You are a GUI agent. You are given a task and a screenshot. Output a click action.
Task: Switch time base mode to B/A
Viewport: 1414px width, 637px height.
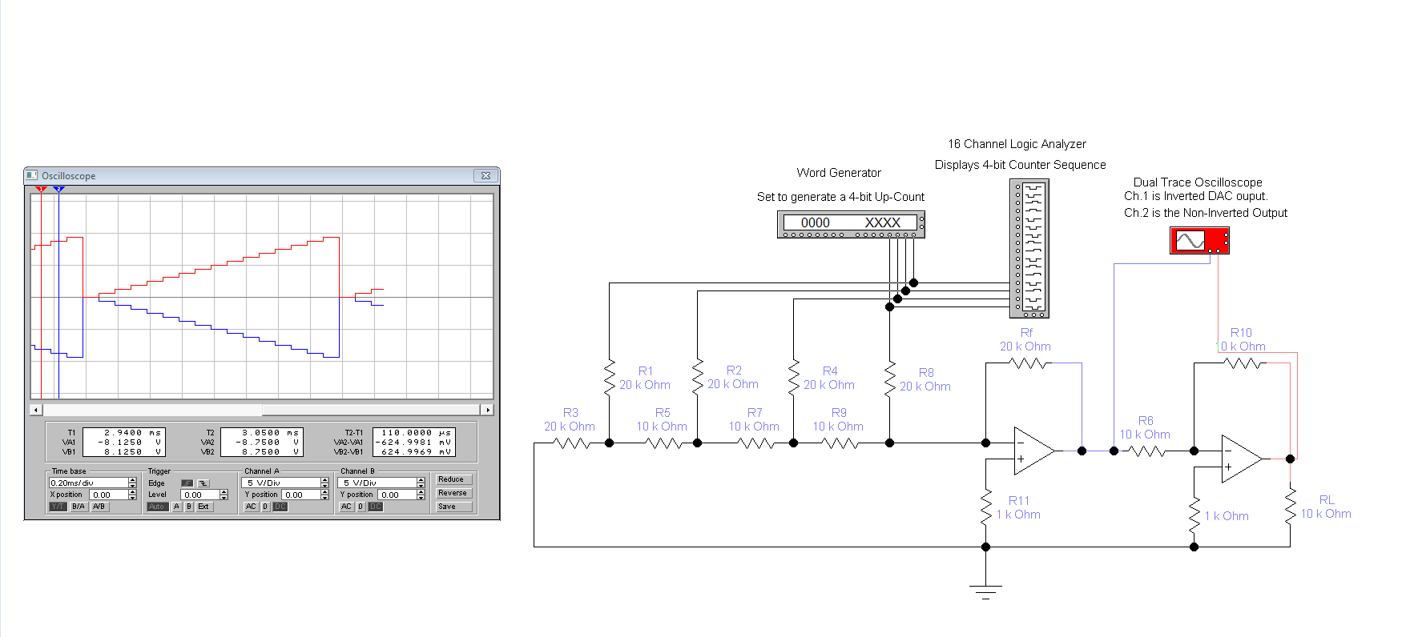click(x=79, y=507)
